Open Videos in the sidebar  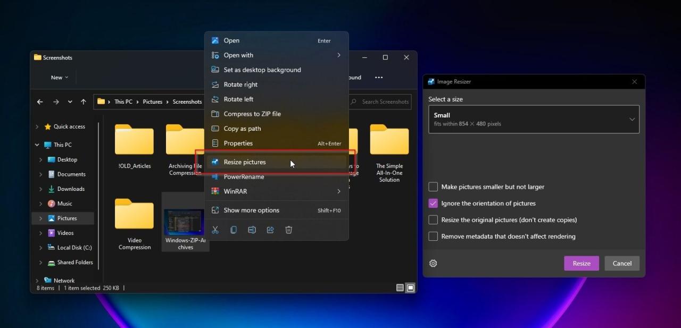click(65, 233)
